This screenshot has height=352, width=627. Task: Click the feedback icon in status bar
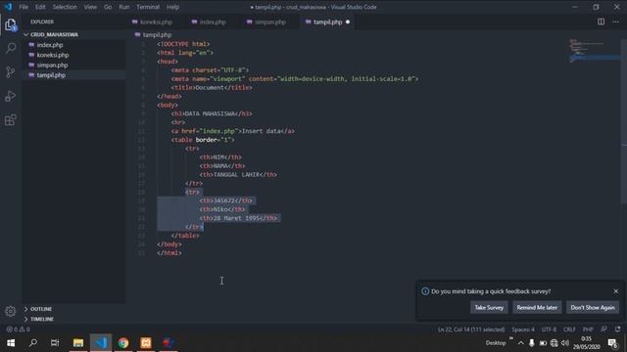coord(603,330)
